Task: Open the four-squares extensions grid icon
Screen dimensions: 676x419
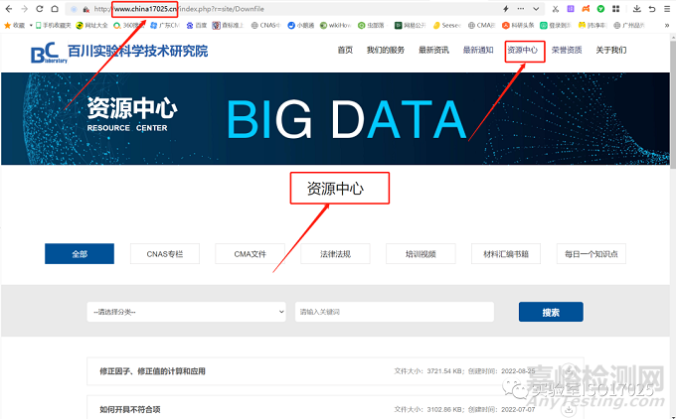Action: point(615,9)
